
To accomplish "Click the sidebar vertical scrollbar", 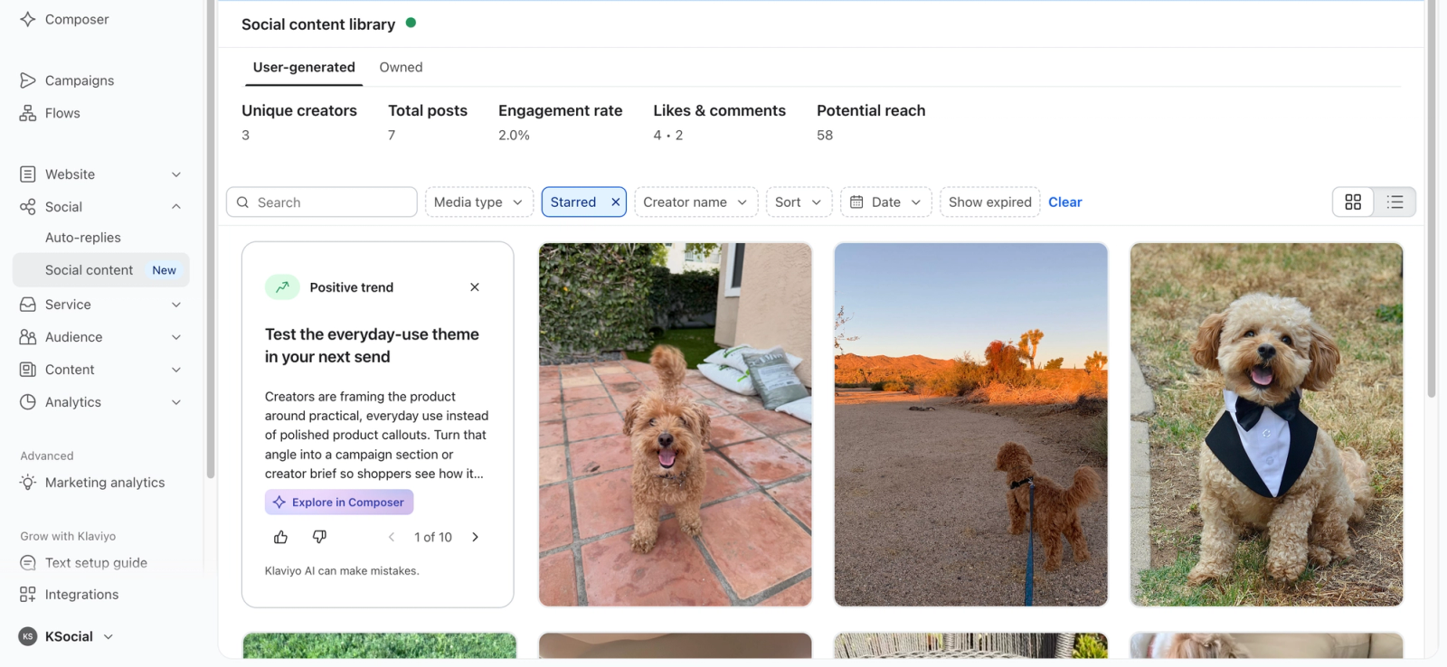I will tap(211, 240).
